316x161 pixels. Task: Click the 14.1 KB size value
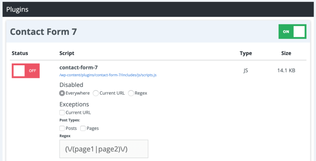286,71
